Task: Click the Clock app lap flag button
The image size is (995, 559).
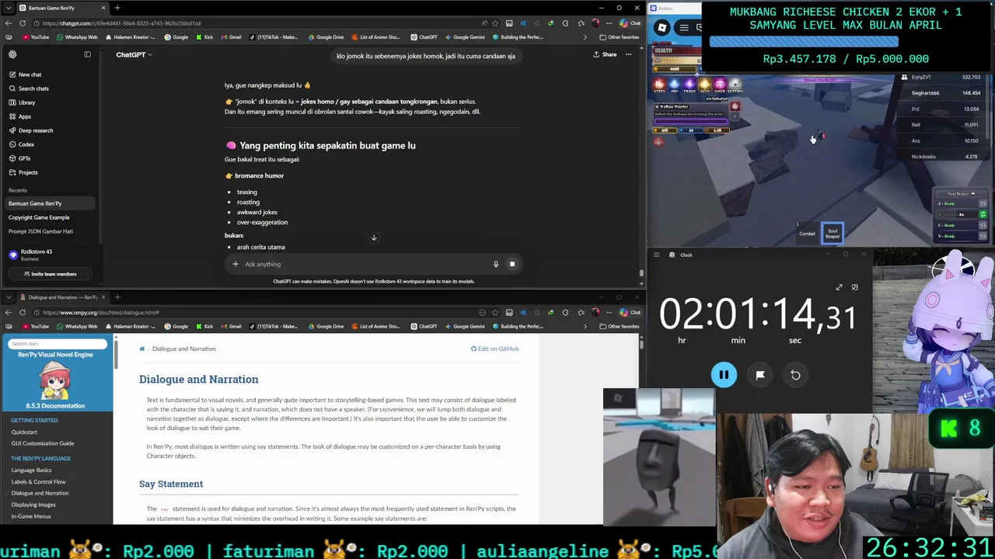Action: click(760, 375)
